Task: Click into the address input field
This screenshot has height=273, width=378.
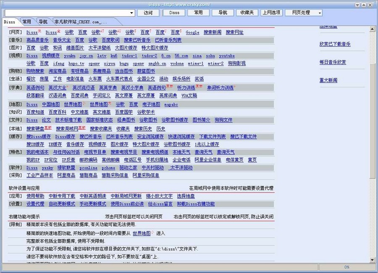Action: 67,13
